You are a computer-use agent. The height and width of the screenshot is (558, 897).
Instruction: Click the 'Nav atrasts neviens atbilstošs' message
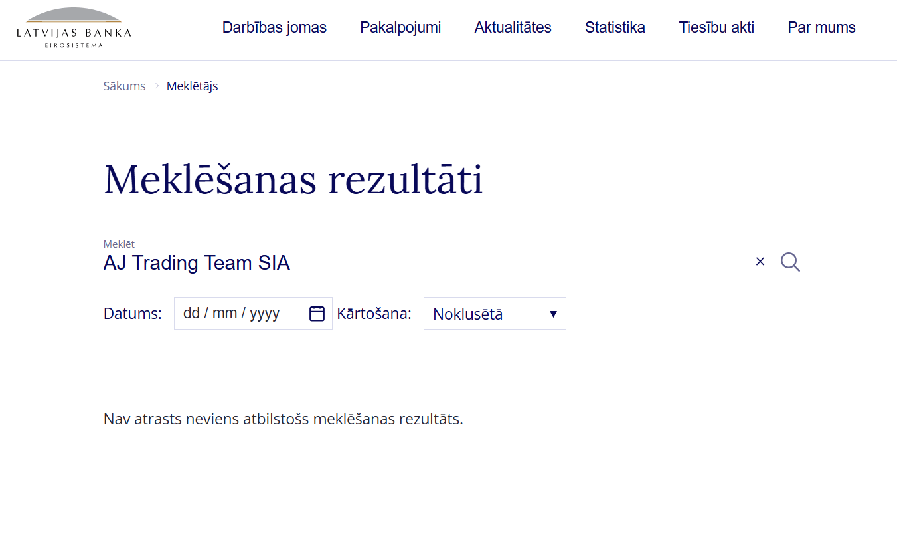(283, 419)
